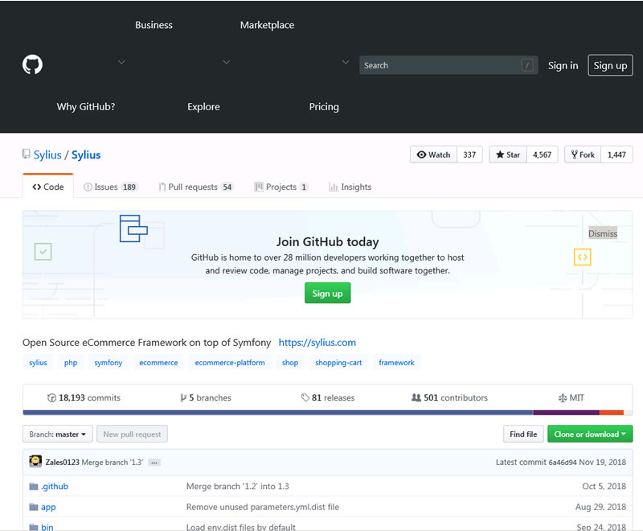Image resolution: width=643 pixels, height=531 pixels.
Task: Open the Branch: master dropdown
Action: [x=57, y=434]
